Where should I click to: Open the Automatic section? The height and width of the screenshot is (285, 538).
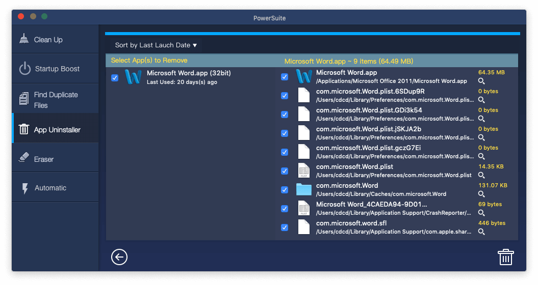tap(55, 188)
